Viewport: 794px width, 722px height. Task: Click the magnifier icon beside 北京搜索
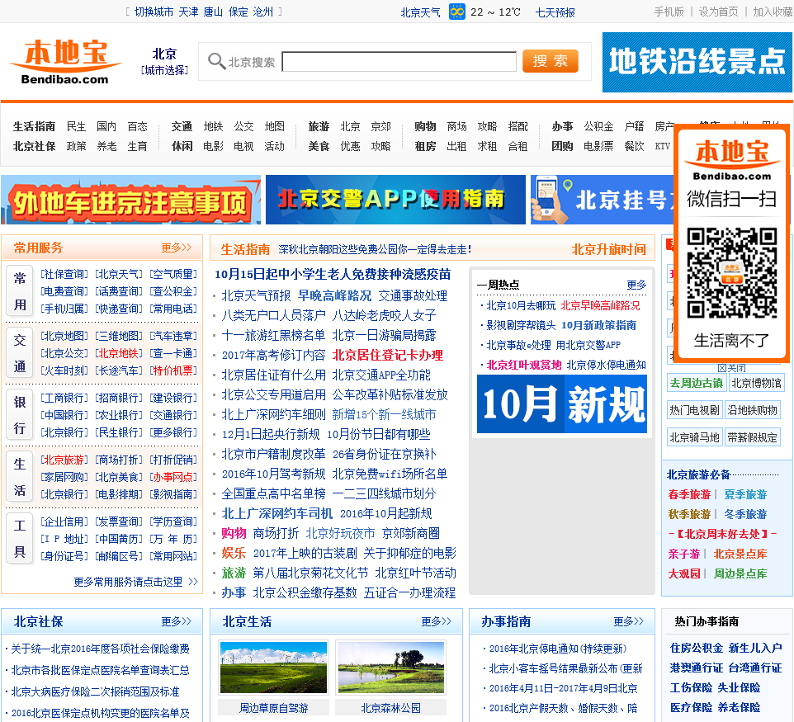[x=217, y=61]
